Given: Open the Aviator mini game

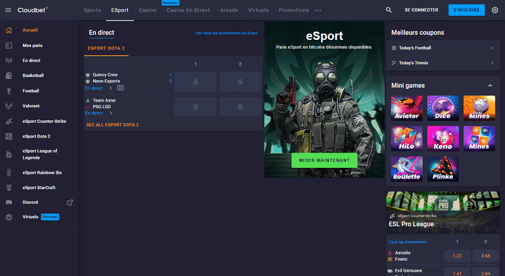Looking at the screenshot, I should tap(407, 108).
